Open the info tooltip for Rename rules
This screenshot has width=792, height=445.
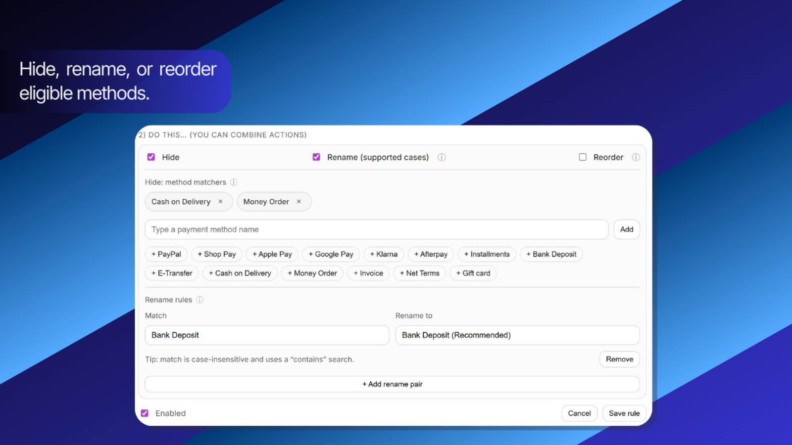(199, 300)
